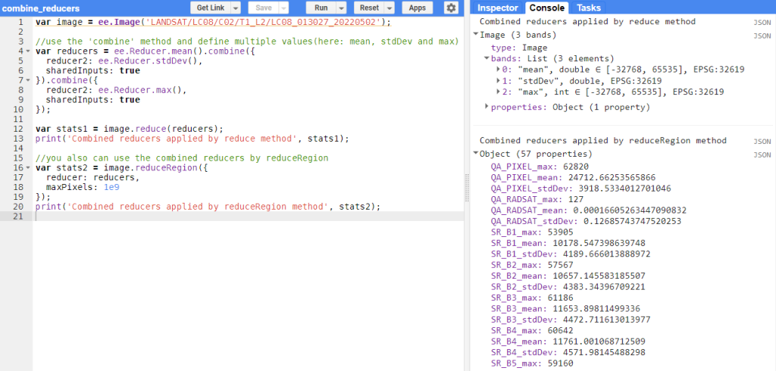Image resolution: width=776 pixels, height=371 pixels.
Task: Fold the code block at line 4
Action: tap(29, 51)
